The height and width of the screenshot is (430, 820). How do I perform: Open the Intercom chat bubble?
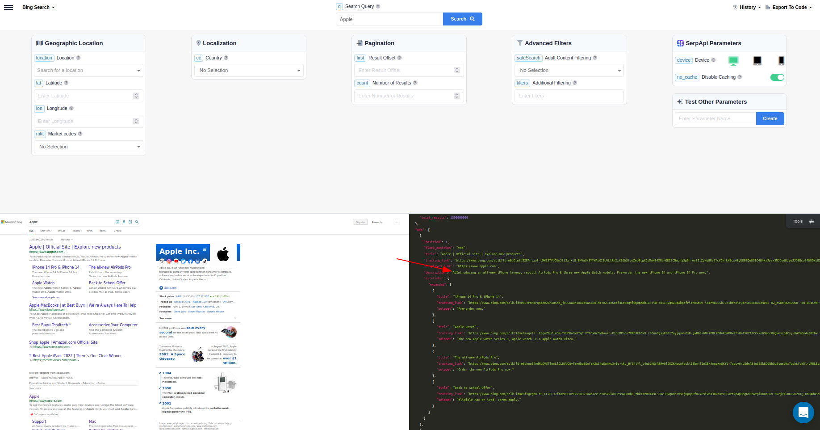(803, 413)
